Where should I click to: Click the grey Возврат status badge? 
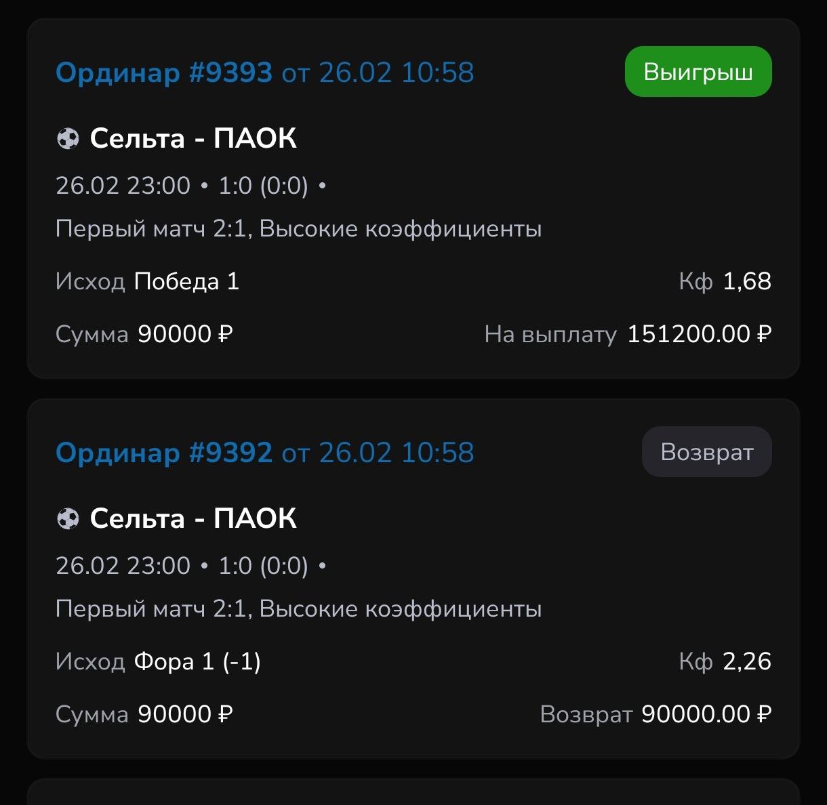coord(706,452)
